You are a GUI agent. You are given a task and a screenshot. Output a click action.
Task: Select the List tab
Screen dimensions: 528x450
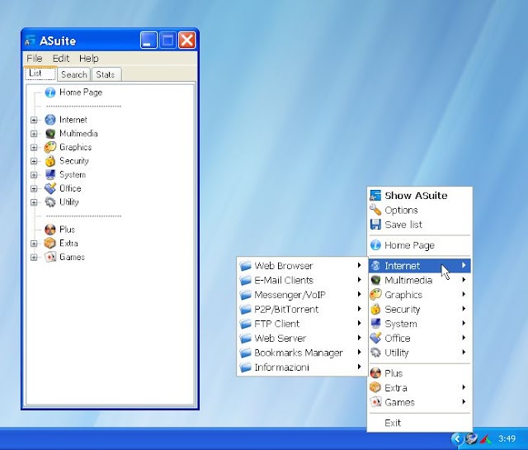coord(40,73)
